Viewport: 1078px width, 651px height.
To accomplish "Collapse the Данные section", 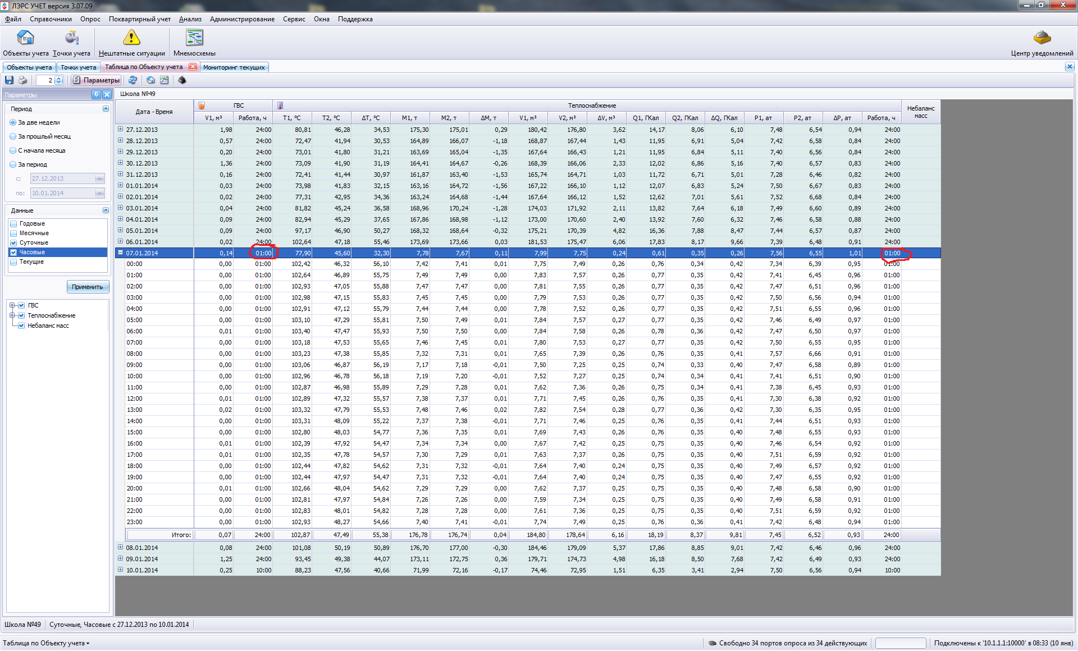I will tap(106, 210).
